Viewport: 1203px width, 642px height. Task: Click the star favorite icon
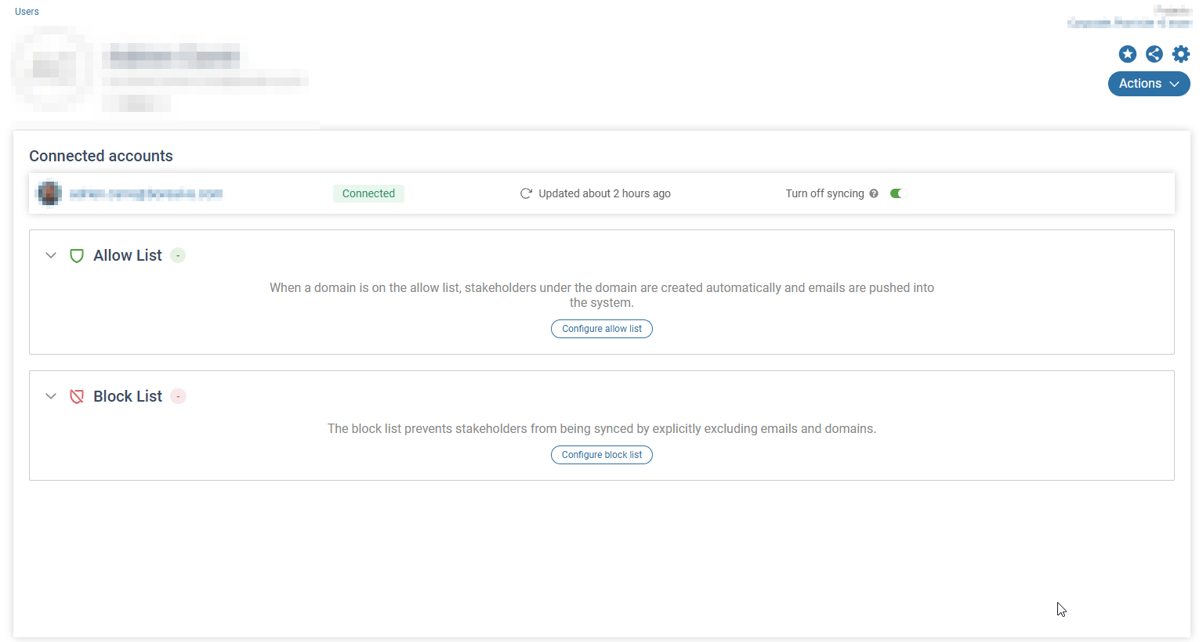[x=1127, y=54]
